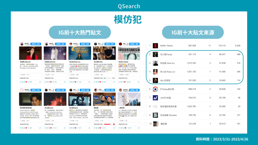Open external link icon on #10 post card
Viewport: 258px width, 145px height.
tap(139, 128)
